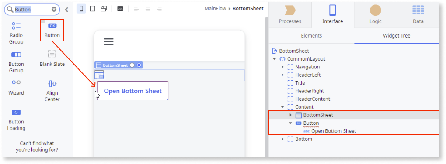
Task: Open the Processes tab
Action: click(290, 15)
